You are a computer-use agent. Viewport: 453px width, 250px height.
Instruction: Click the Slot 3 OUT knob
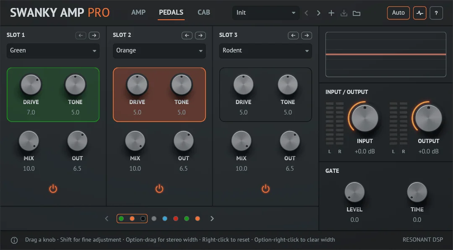pyautogui.click(x=290, y=141)
